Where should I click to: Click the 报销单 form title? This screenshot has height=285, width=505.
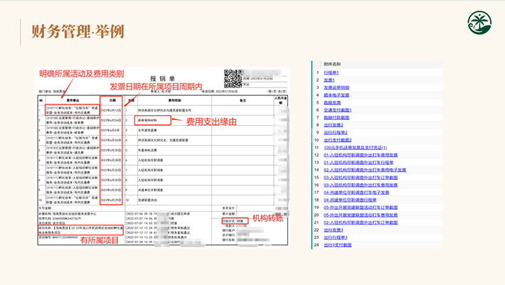(163, 78)
